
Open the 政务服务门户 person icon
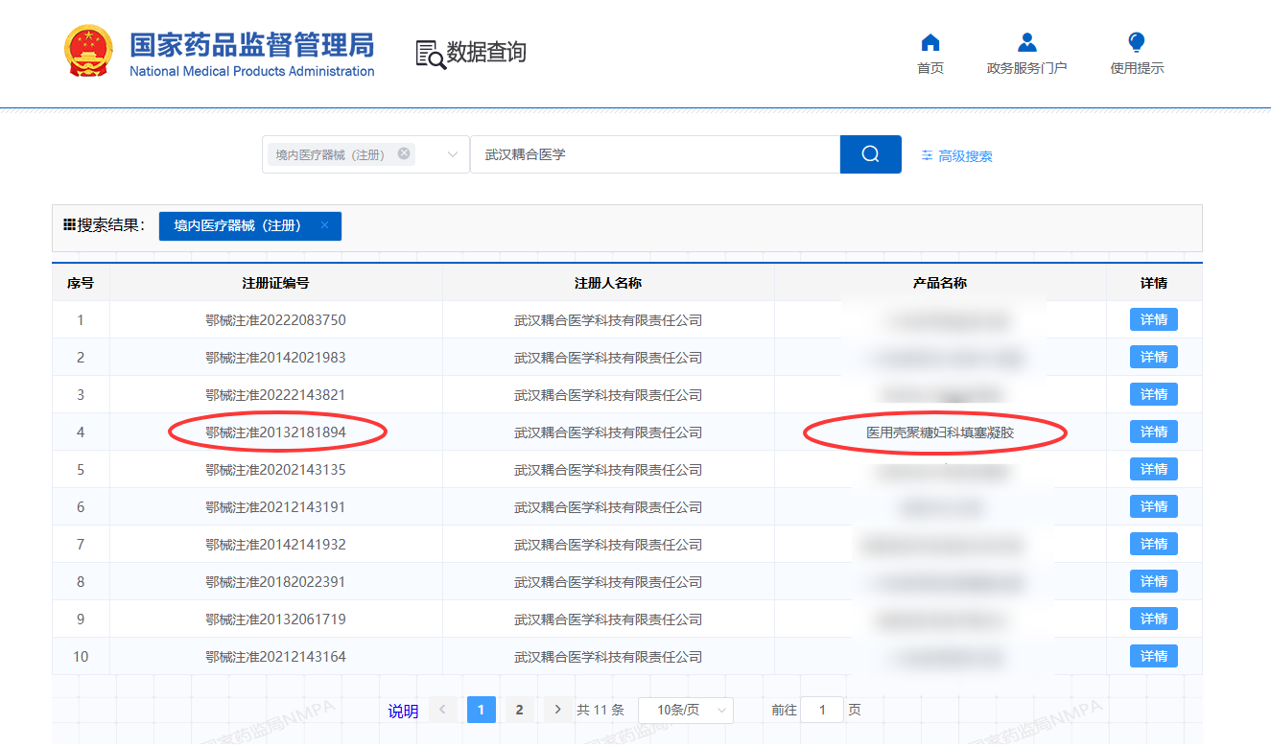(x=1026, y=43)
